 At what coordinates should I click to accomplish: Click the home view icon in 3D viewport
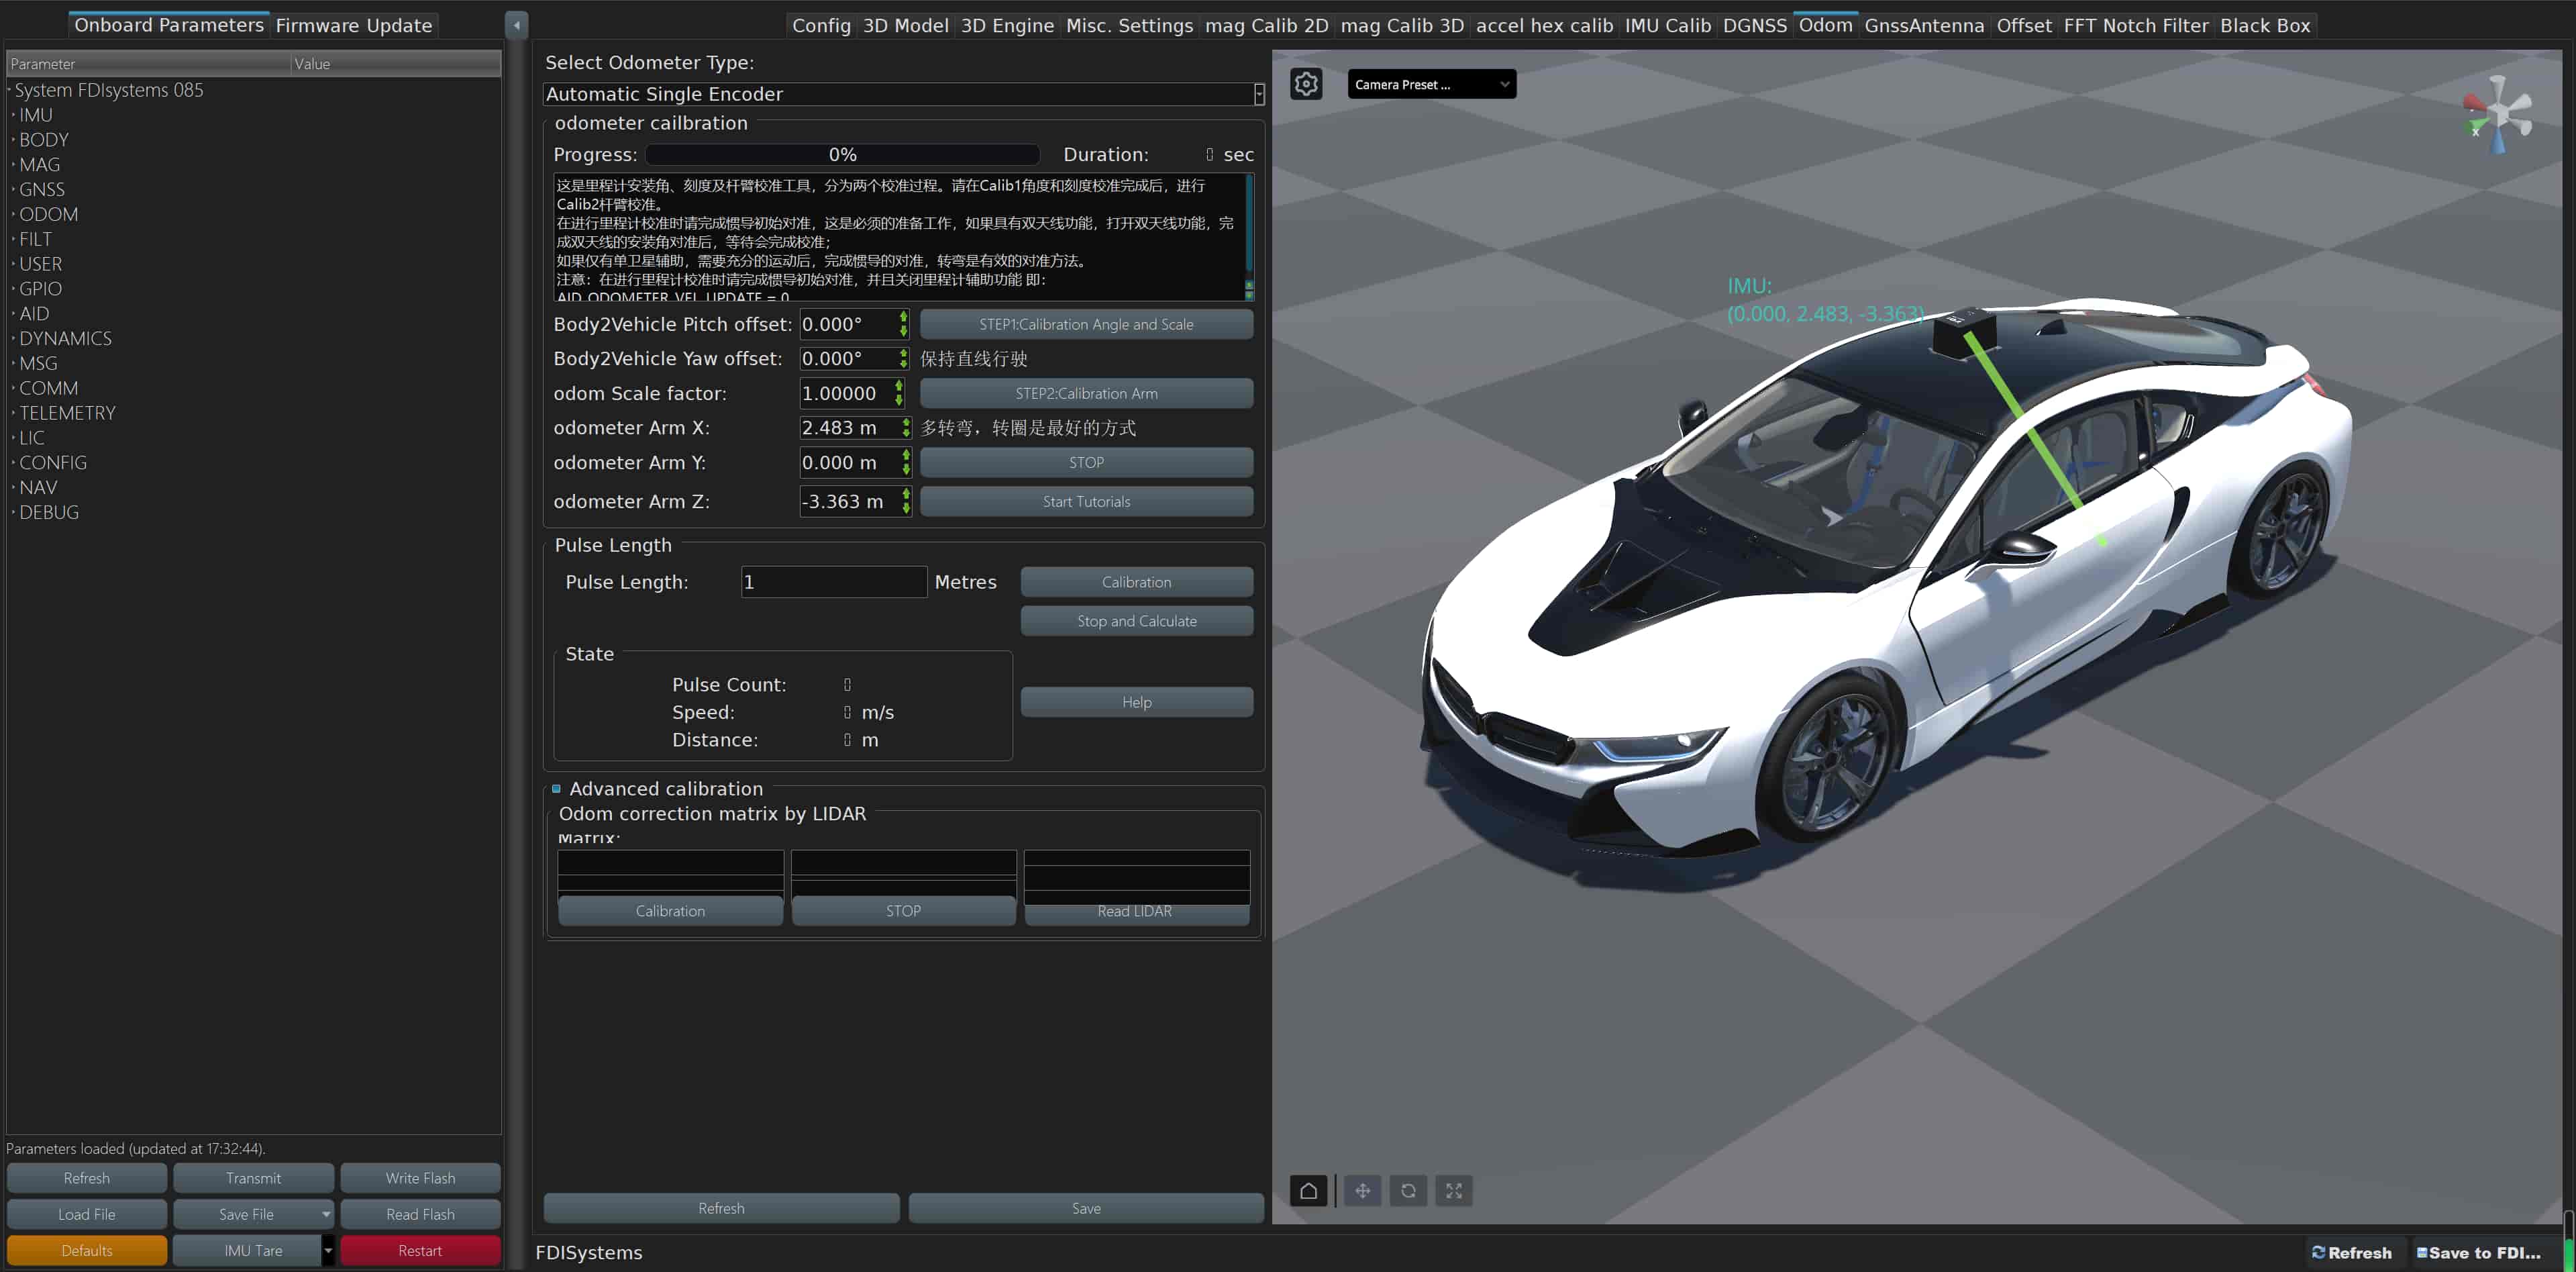coord(1308,1190)
